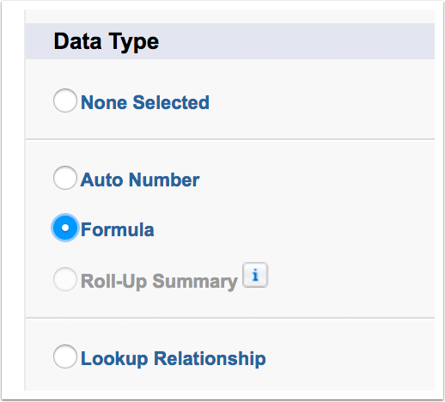Choose the Auto Number radio button
Viewport: 445px width, 402px height.
pyautogui.click(x=65, y=178)
